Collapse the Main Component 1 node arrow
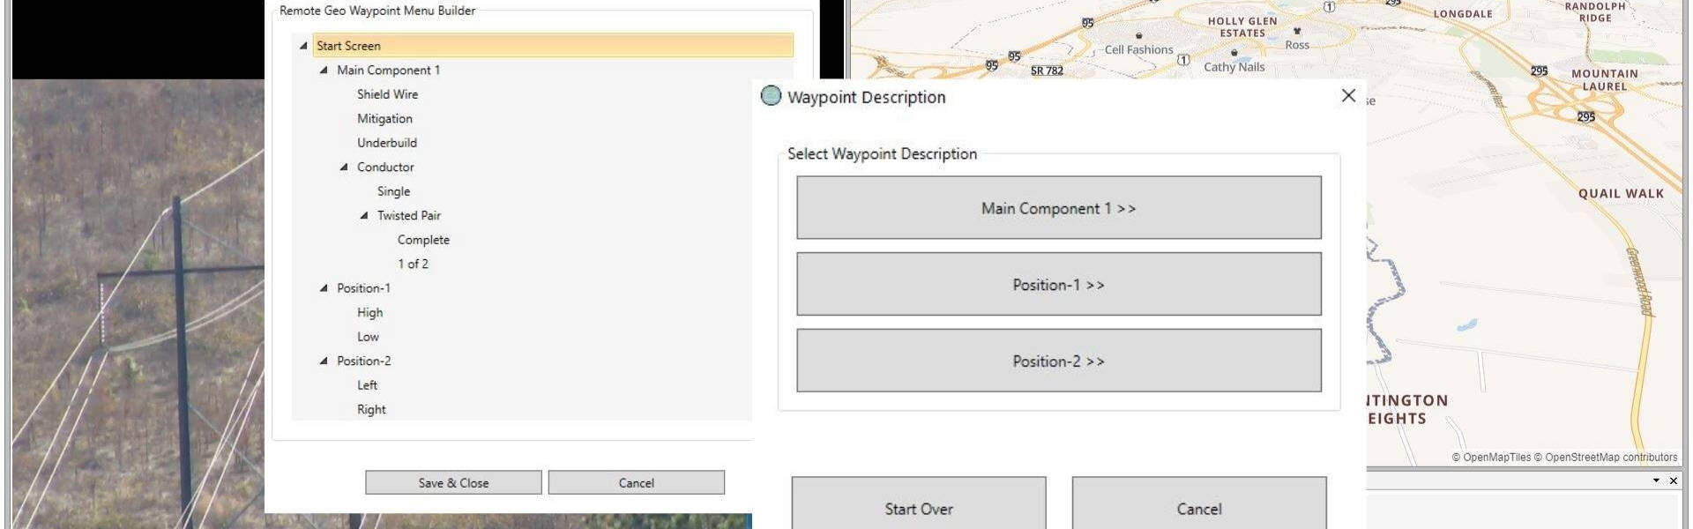 (x=324, y=70)
